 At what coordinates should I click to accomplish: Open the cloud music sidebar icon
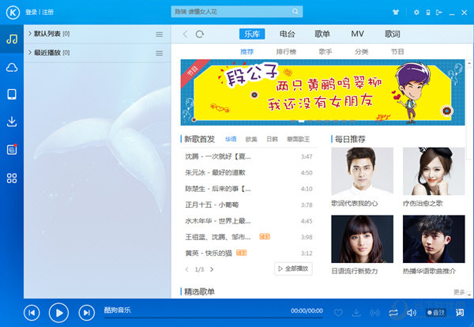12,67
